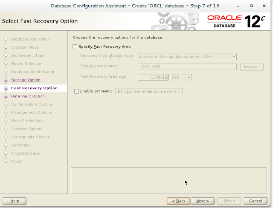Click the Help button

pos(15,201)
